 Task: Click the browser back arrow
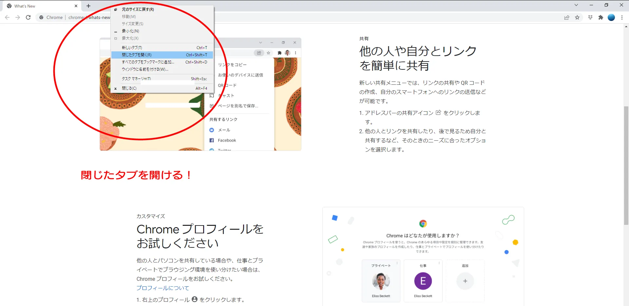tap(7, 17)
